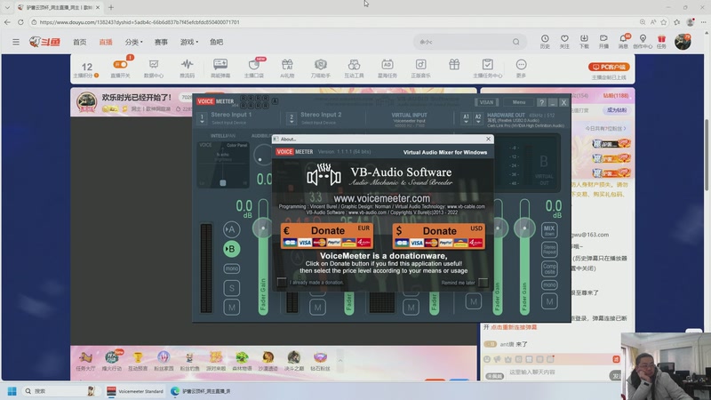The height and width of the screenshot is (400, 711).
Task: Click the Voice Color Panel control
Action: point(223,164)
